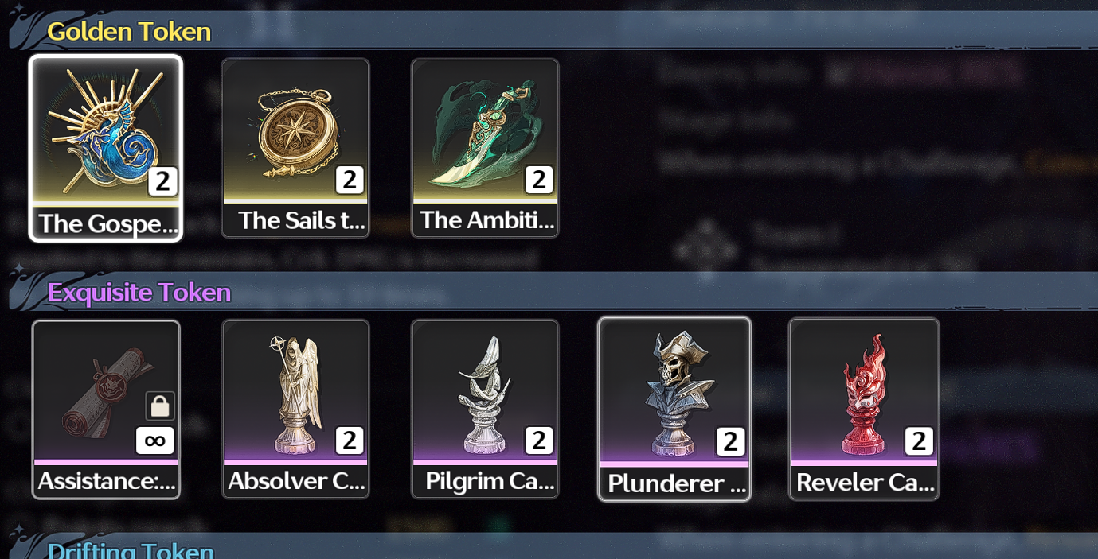Click the Golden Token section header
Image resolution: width=1098 pixels, height=559 pixels.
pyautogui.click(x=129, y=31)
